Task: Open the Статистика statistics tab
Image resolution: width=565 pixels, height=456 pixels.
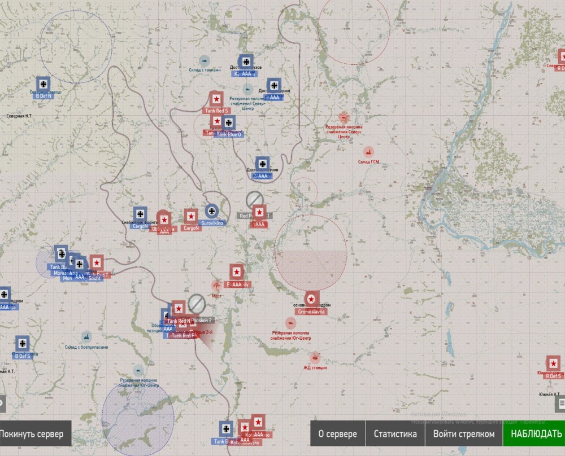Action: (x=395, y=433)
